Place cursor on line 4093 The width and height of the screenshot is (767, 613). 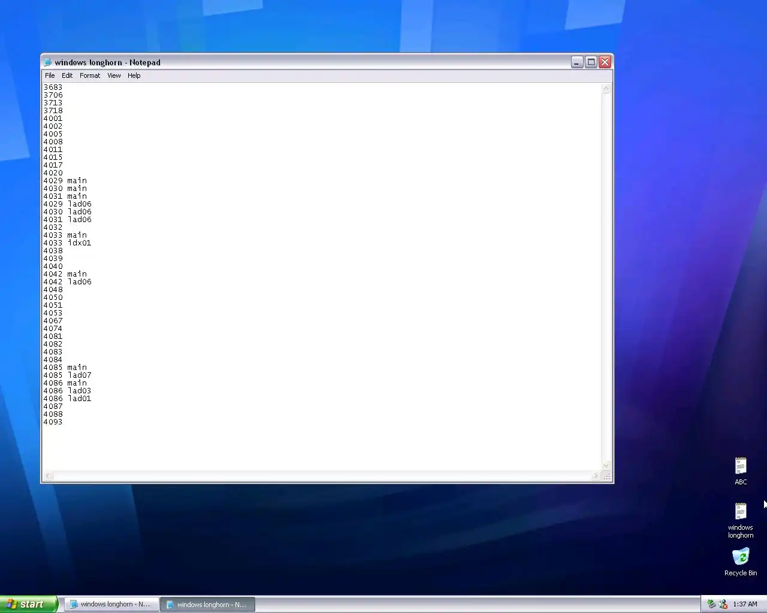click(53, 422)
